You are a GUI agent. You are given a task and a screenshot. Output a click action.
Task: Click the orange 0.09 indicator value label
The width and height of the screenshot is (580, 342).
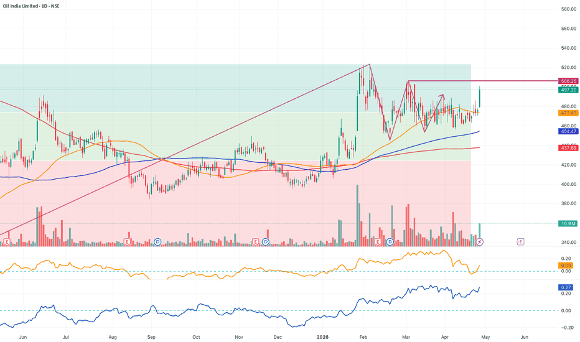click(x=566, y=266)
